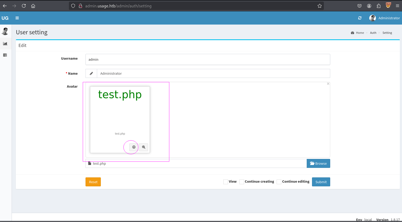Toggle the Continue creating checkbox
Screen dimensions: 402x222
(242, 182)
